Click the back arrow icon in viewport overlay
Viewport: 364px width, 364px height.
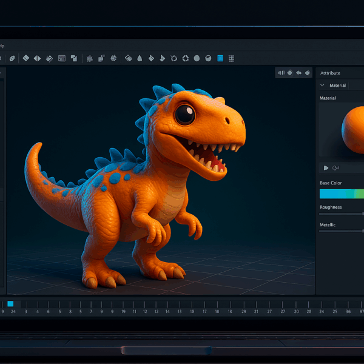pos(298,73)
